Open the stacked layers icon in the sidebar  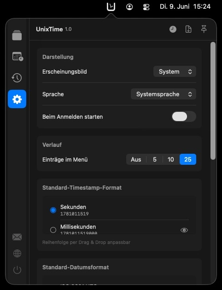17,35
